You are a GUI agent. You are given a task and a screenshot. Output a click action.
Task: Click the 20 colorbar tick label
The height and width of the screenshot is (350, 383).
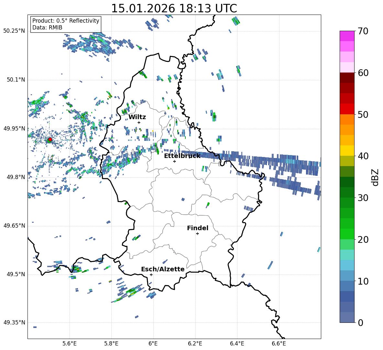363,240
